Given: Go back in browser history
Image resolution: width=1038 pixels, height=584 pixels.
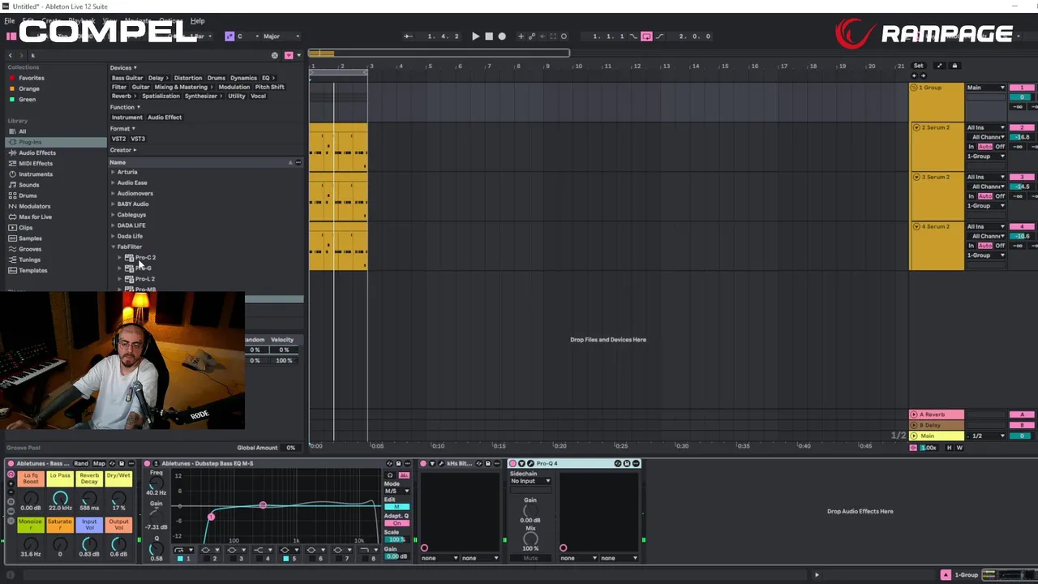Looking at the screenshot, I should tap(11, 55).
